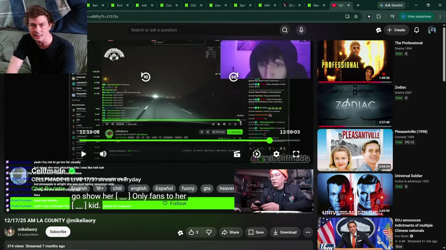Screen dimensions: 446x250
Task: Open the star-shaped icon left of Create
Action: [378, 30]
